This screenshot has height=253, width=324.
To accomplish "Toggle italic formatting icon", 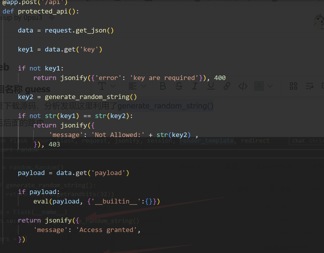I will point(195,86).
